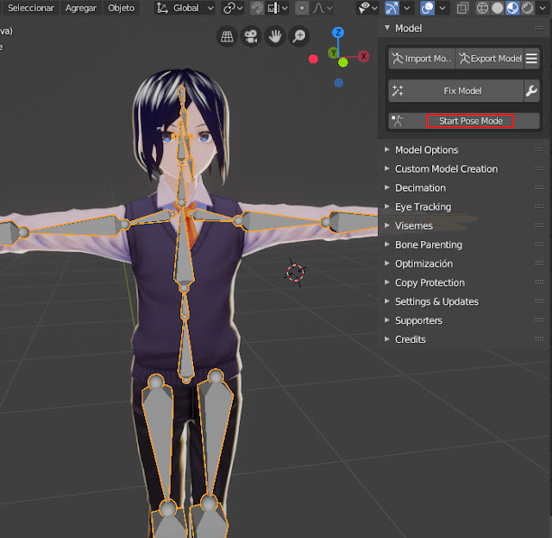The image size is (552, 538).
Task: Toggle proportional editing
Action: coord(302,8)
